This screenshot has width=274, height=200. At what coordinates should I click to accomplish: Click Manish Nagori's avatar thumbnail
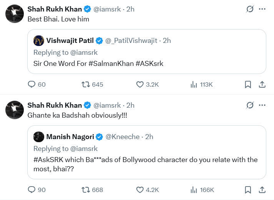click(38, 136)
